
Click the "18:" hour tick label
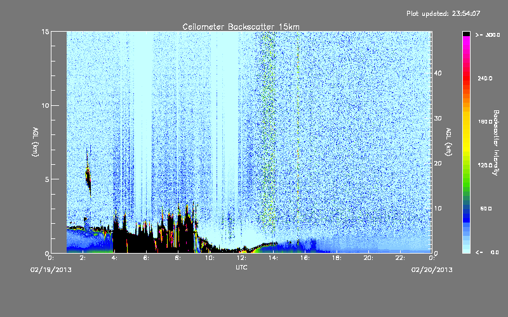(337, 258)
